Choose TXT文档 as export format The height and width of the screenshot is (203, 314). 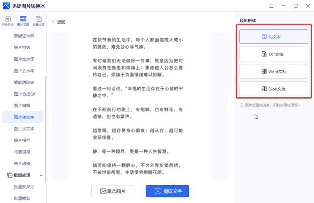point(273,54)
